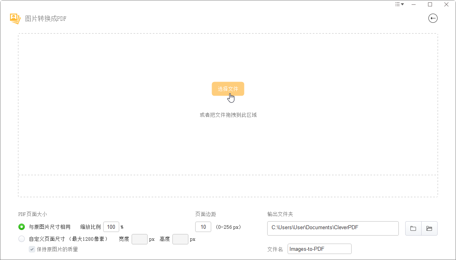Click the open folder icon to view output folder
This screenshot has width=456, height=260.
click(x=429, y=228)
